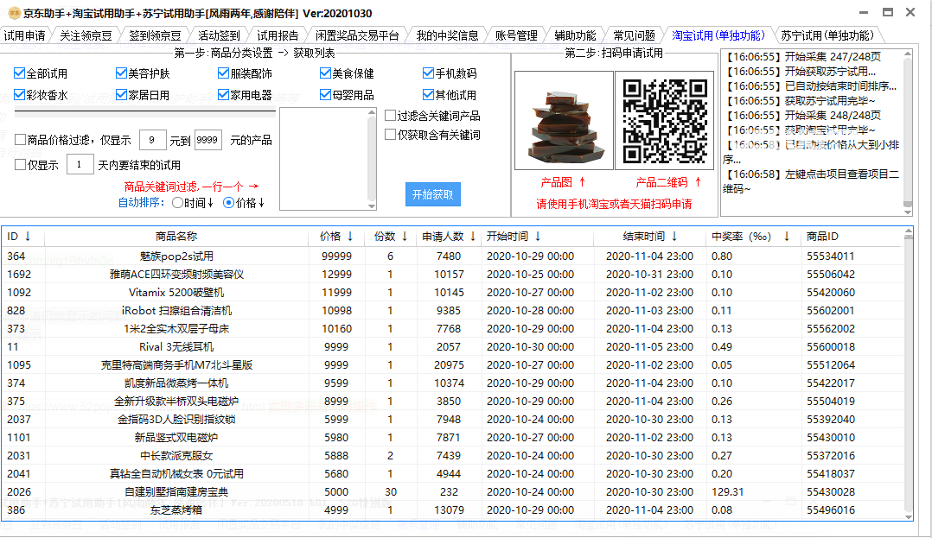
Task: Sort table by ID column header
Action: click(x=22, y=237)
